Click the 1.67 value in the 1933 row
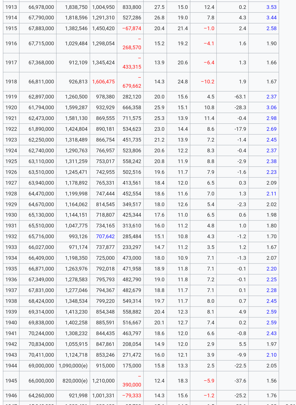The width and height of the screenshot is (296, 405). [x=271, y=247]
